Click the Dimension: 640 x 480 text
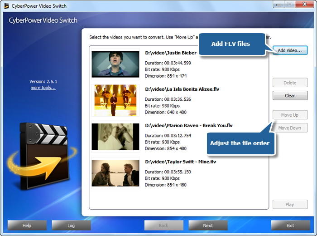 [166, 112]
